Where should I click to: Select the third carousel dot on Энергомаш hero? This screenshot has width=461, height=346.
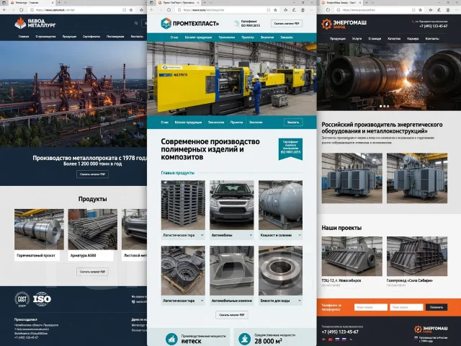click(388, 106)
